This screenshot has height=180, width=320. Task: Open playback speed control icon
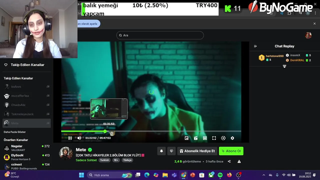click(x=223, y=138)
